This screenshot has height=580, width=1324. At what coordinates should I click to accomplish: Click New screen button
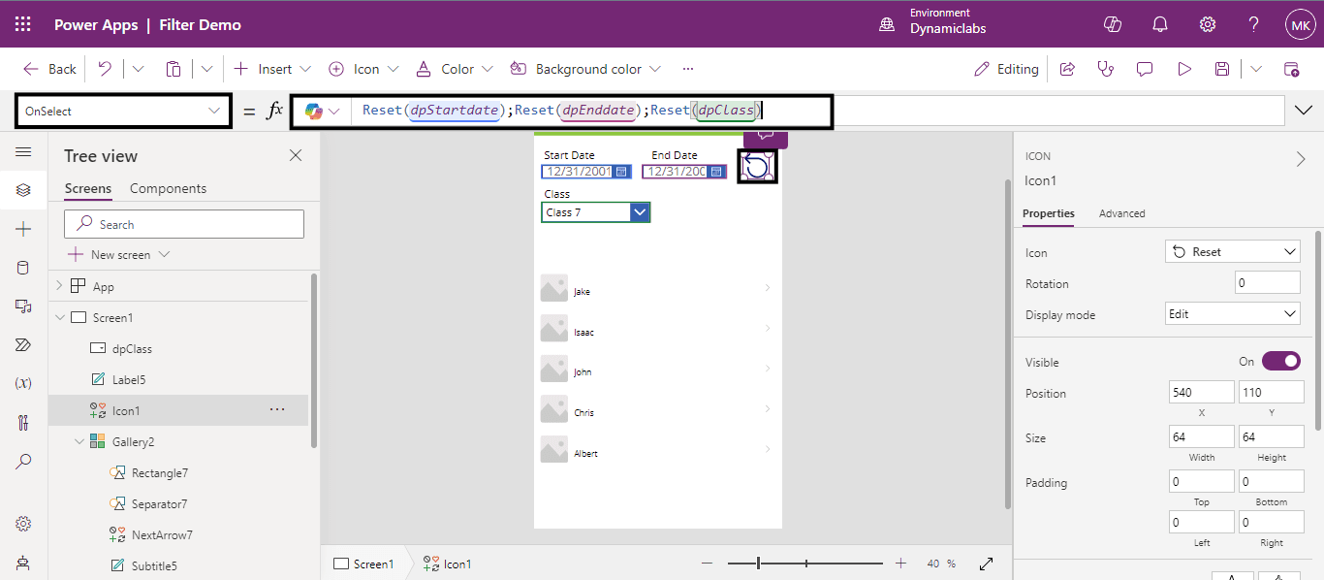click(x=119, y=255)
